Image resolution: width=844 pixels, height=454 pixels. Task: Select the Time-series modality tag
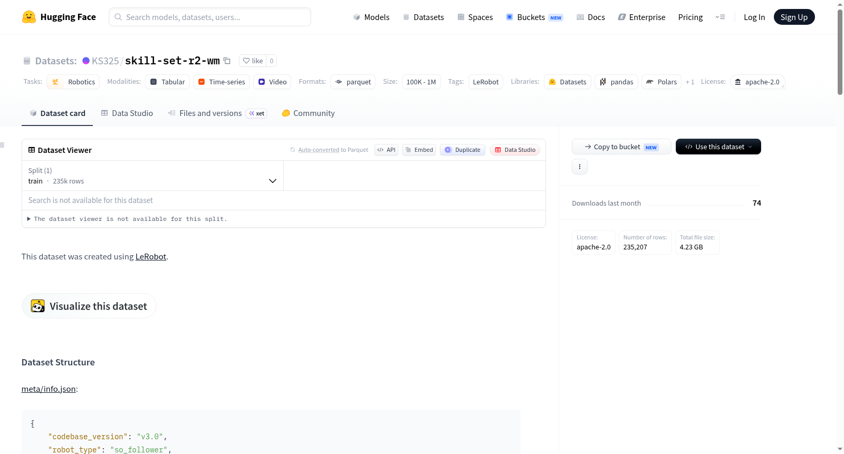point(222,82)
